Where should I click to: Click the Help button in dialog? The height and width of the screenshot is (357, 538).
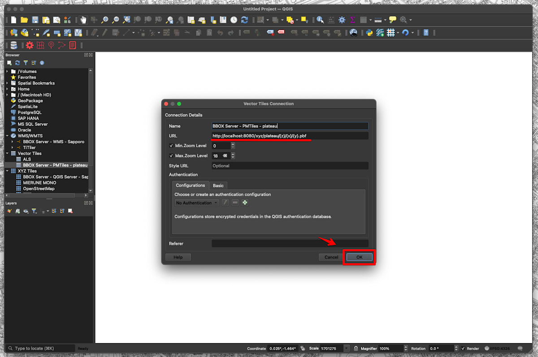point(178,257)
